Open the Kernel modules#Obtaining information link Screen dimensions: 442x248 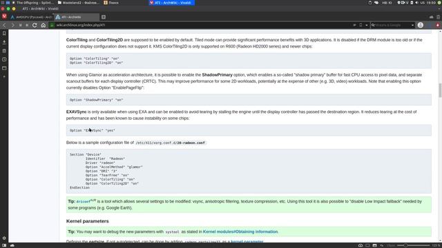240,231
